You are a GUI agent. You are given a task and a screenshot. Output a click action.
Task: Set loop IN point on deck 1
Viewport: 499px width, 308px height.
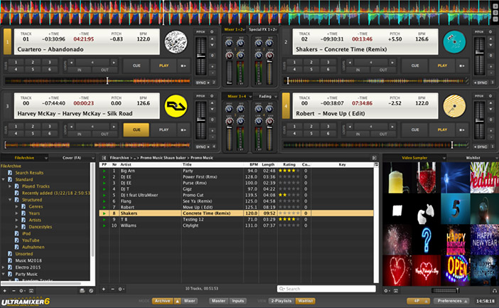(80, 70)
